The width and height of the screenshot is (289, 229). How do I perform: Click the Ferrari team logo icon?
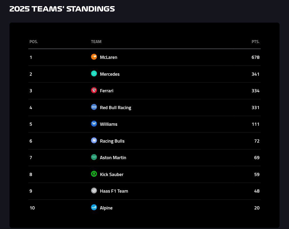coord(94,90)
